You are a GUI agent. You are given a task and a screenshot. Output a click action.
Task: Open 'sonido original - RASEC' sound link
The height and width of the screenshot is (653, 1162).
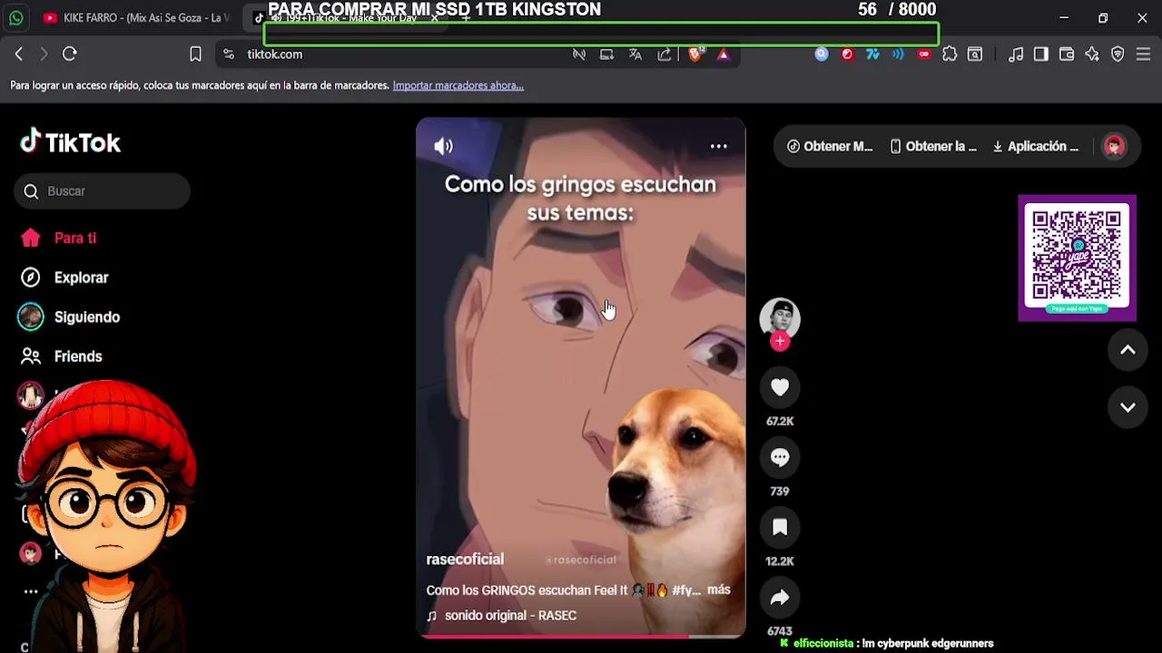(502, 615)
